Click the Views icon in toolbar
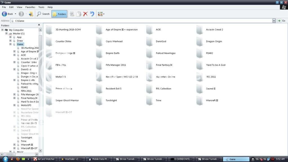Image resolution: width=288 pixels, height=162 pixels. [x=100, y=14]
